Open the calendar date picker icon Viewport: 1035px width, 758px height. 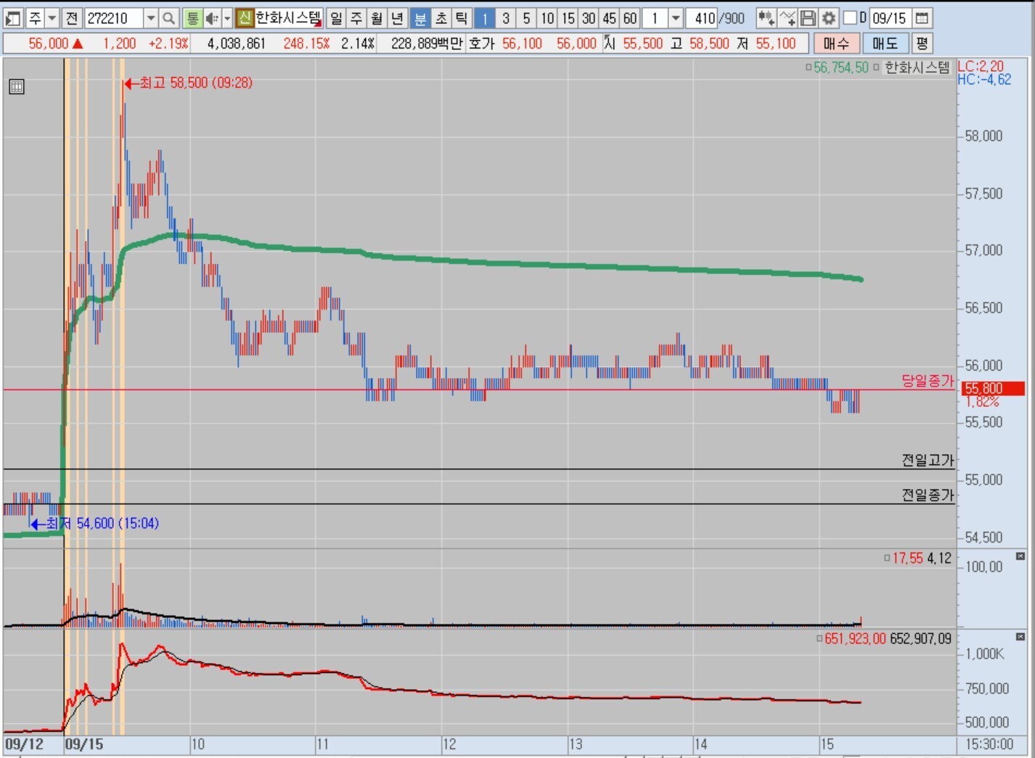[921, 18]
